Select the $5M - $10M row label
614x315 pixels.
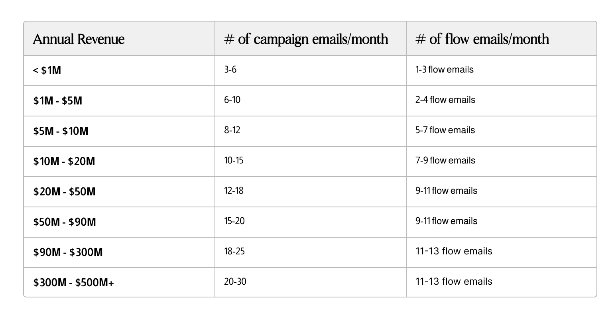click(x=61, y=131)
